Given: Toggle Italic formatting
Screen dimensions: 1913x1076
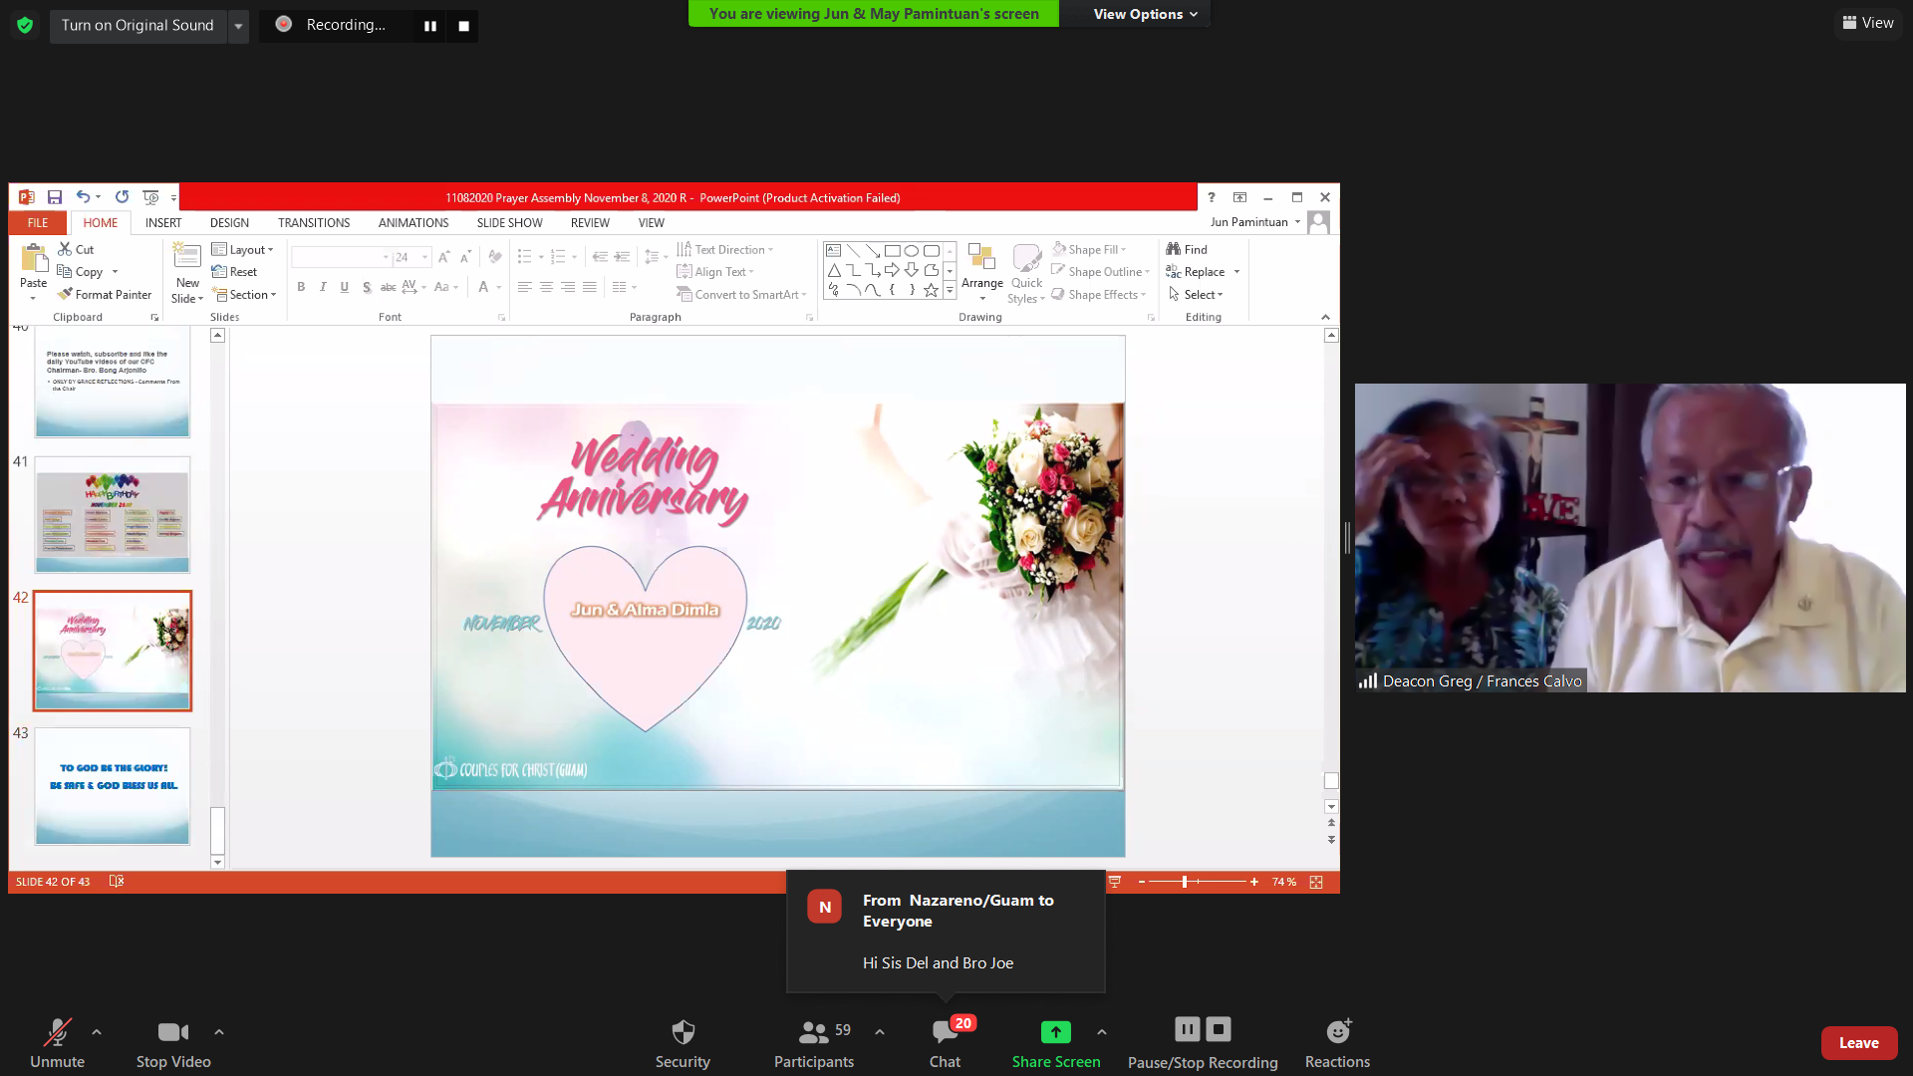Looking at the screenshot, I should 323,287.
